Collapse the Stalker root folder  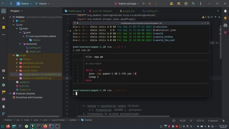pyautogui.click(x=10, y=17)
